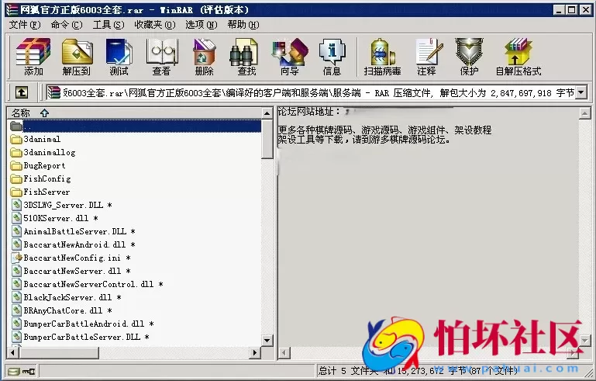Click the FishConfig folder icon

click(x=16, y=179)
